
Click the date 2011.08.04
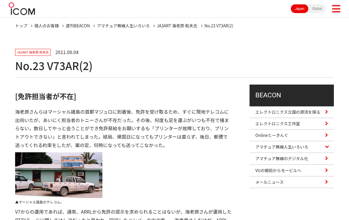click(67, 52)
